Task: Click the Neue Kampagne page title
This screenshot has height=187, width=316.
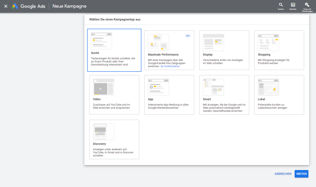Action: (69, 6)
